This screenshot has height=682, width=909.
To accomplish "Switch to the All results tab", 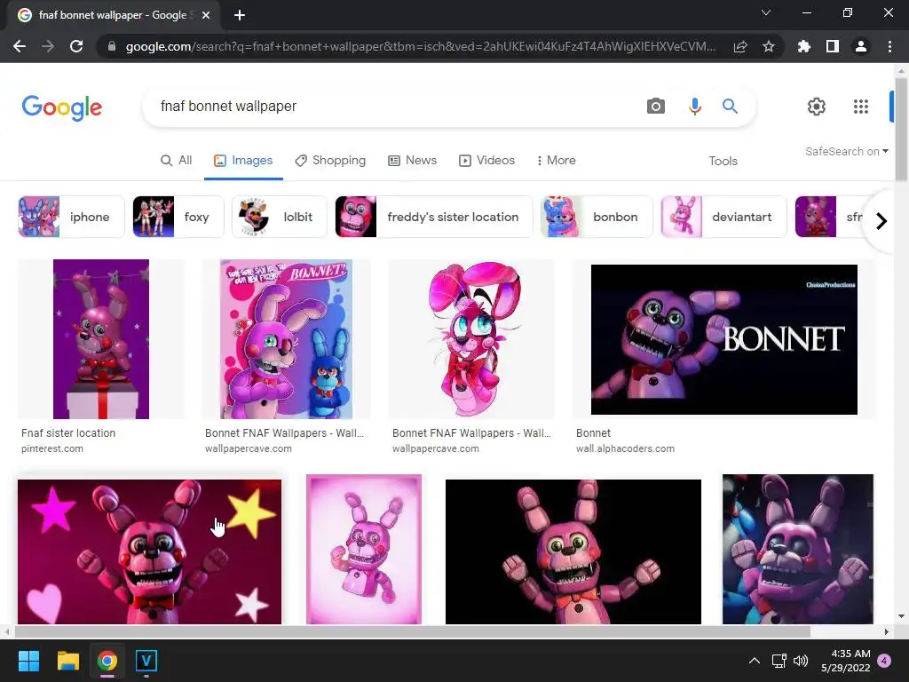I will point(177,161).
